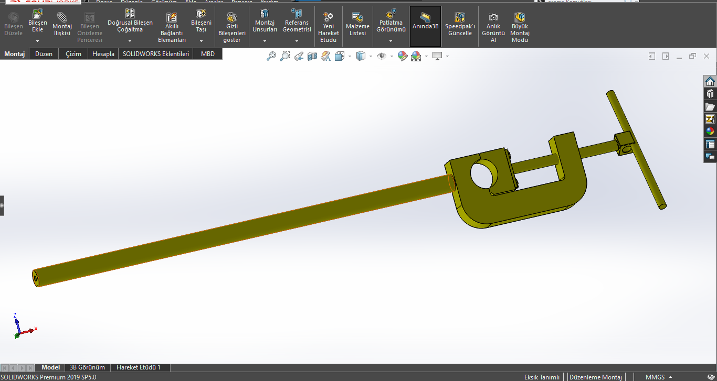This screenshot has width=717, height=381.
Task: Expand the Patlatma Görünümü dropdown arrow
Action: point(391,40)
